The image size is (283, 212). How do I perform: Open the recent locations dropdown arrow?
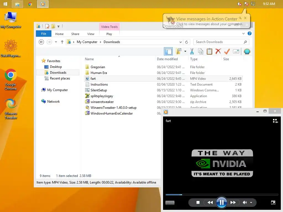coord(56,42)
